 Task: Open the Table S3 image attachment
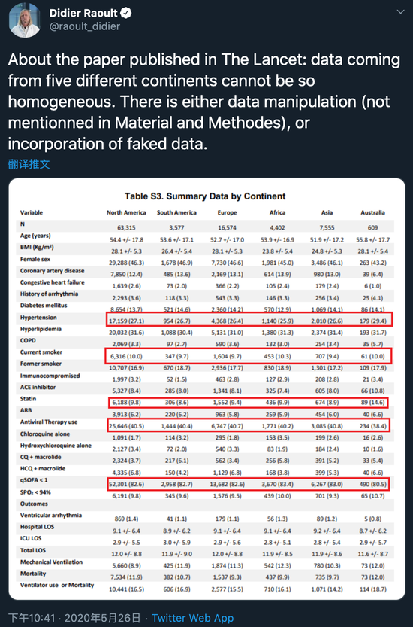(206, 389)
